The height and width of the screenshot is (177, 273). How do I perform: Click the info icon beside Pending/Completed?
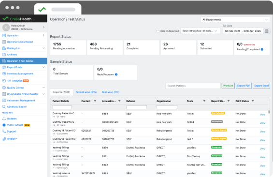[262, 49]
